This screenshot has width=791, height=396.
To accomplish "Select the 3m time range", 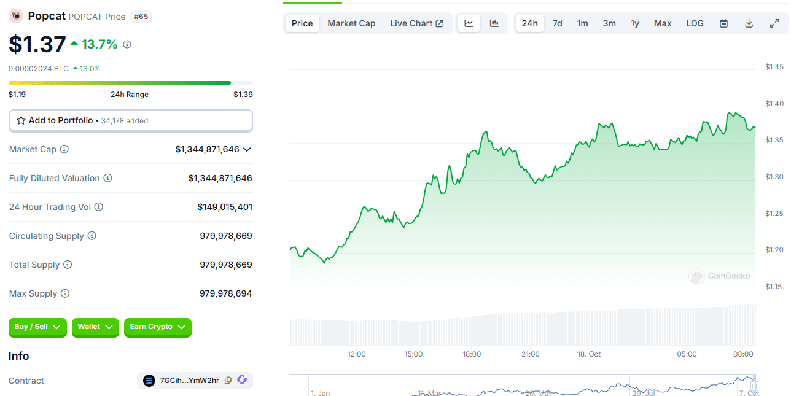I will pos(609,23).
